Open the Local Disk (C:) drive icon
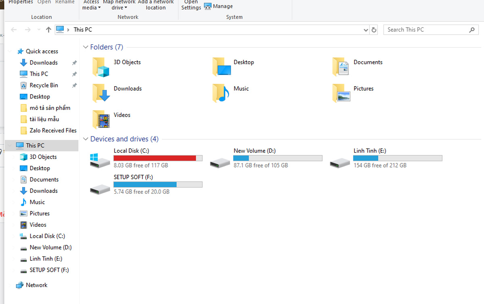Image resolution: width=484 pixels, height=304 pixels. [100, 160]
